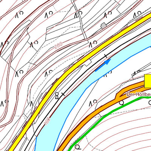Select the gray building square symbol
This screenshot has width=151, height=151.
tap(103, 26)
